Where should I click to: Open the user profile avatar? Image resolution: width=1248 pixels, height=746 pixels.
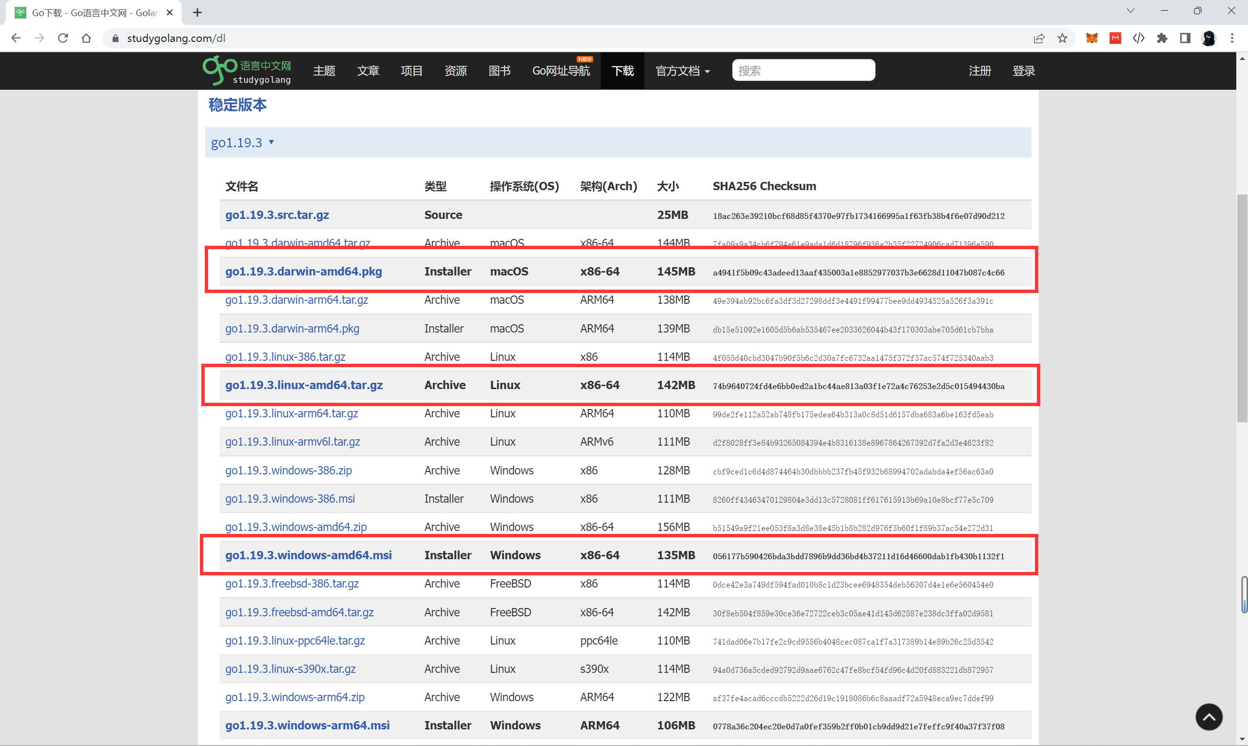1209,38
